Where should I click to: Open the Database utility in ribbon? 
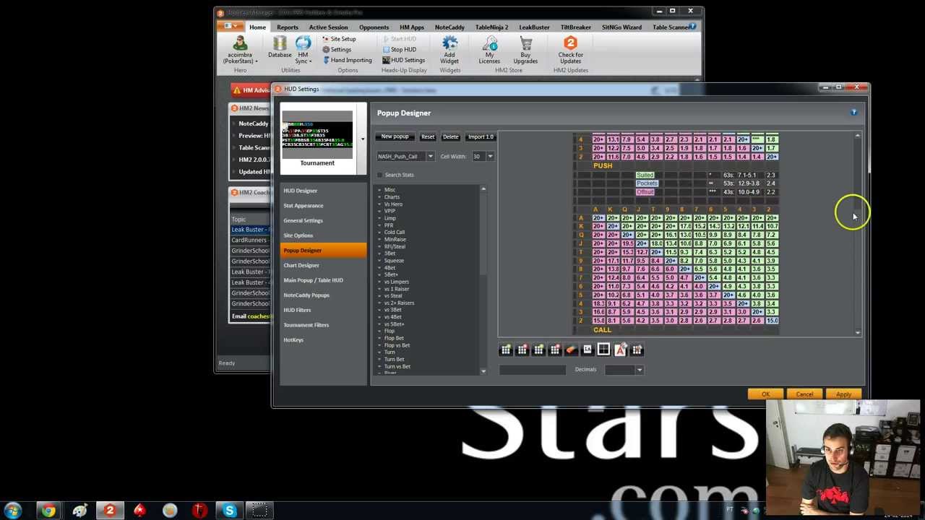[280, 47]
